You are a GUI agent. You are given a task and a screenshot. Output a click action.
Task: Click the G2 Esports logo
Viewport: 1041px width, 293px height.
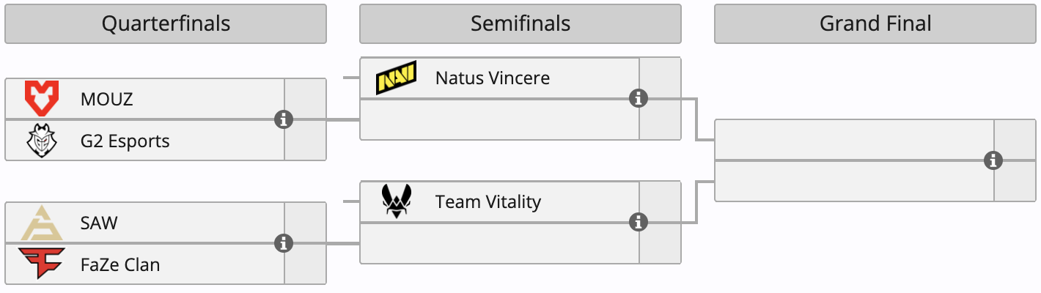(x=42, y=141)
